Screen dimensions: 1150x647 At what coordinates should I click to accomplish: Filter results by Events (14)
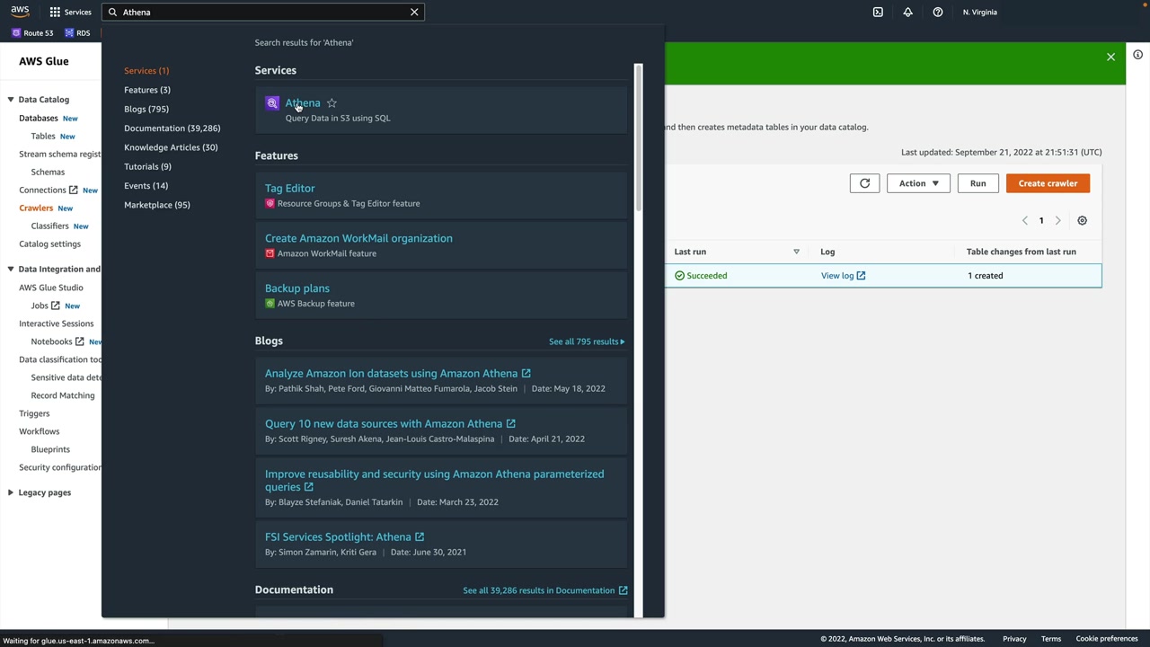click(146, 185)
